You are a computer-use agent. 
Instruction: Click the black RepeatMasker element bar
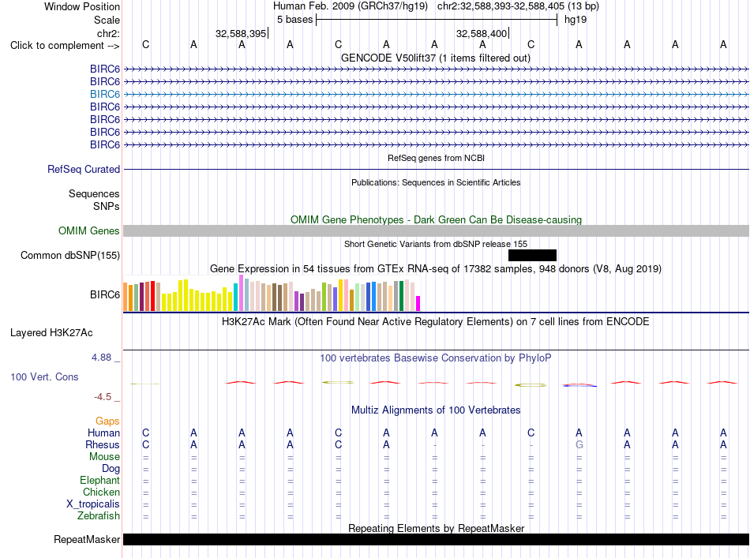[x=437, y=539]
